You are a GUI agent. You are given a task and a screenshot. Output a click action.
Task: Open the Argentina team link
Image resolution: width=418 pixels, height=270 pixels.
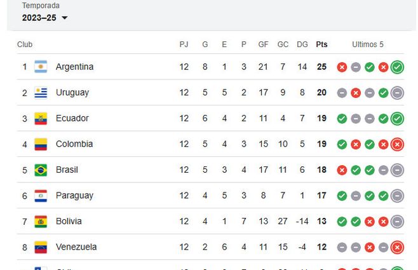pyautogui.click(x=74, y=67)
